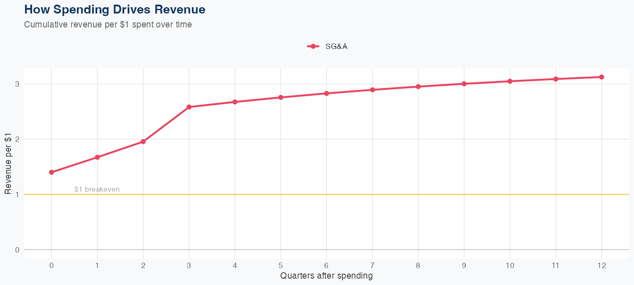Viewport: 634px width, 285px height.
Task: Click the orange breakeven reference line
Action: tap(338, 194)
